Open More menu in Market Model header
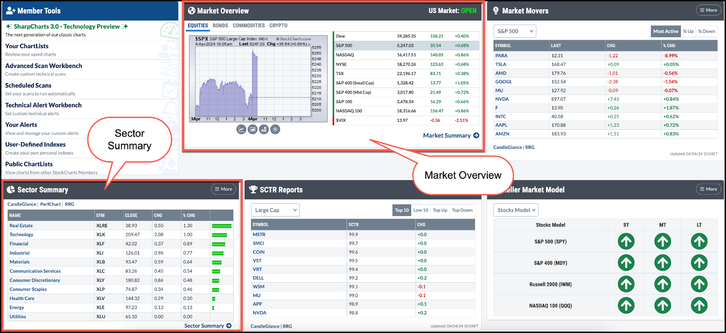 [708, 189]
